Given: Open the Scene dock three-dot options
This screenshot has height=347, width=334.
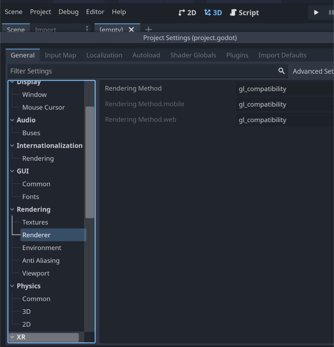Looking at the screenshot, I should coord(87,29).
